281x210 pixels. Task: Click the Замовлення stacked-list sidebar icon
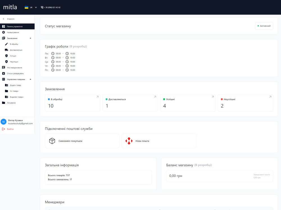[3, 38]
